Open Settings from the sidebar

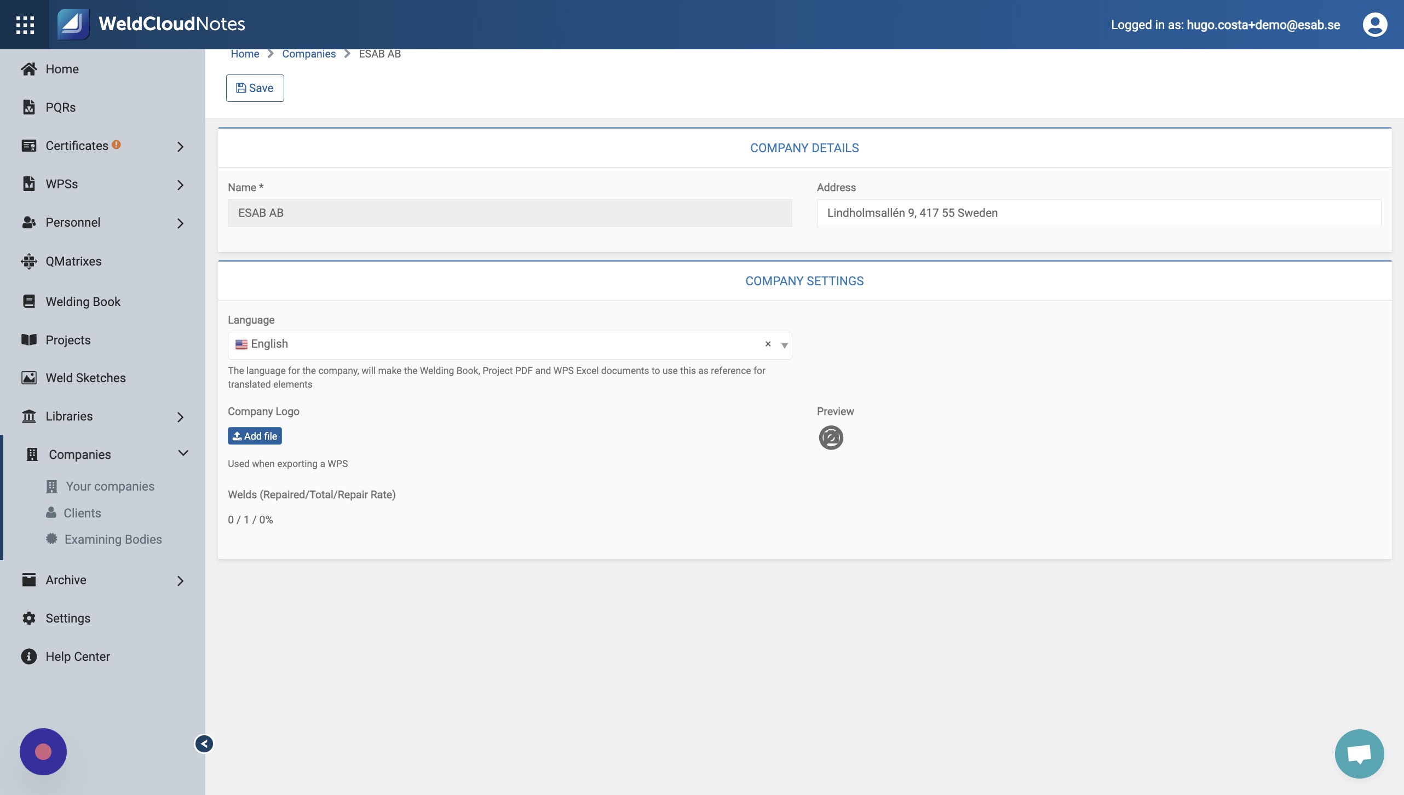pyautogui.click(x=68, y=618)
